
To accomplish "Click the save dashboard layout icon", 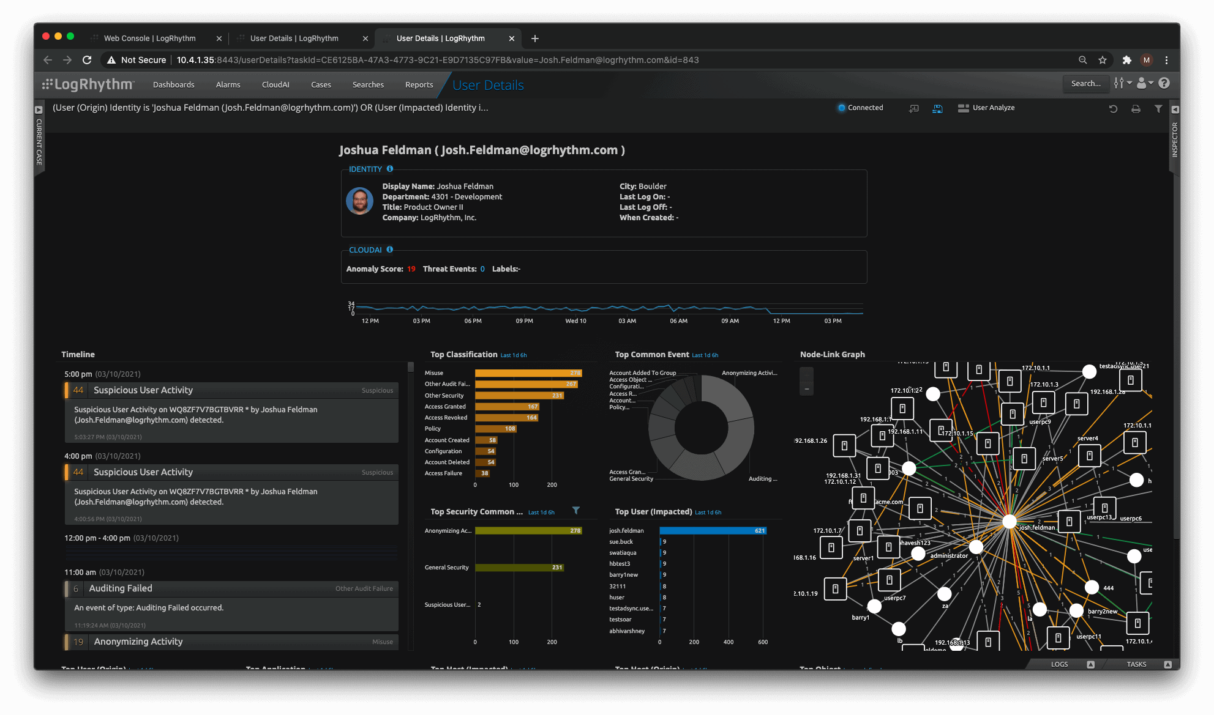I will 937,108.
